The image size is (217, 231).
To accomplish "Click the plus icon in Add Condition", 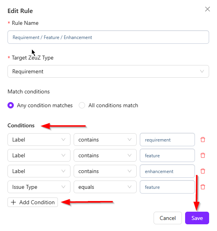I will [13, 202].
